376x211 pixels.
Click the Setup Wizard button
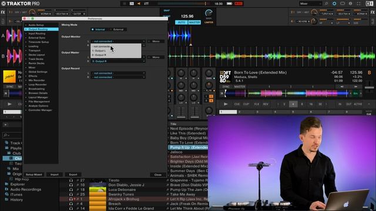(x=34, y=175)
